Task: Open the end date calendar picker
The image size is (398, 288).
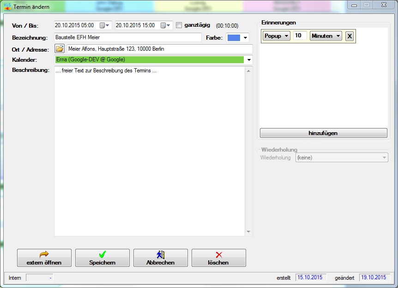Action: 166,25
